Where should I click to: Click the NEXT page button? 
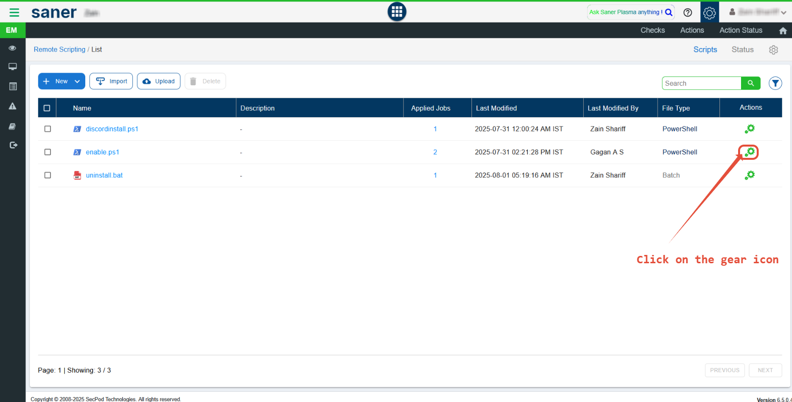click(766, 370)
